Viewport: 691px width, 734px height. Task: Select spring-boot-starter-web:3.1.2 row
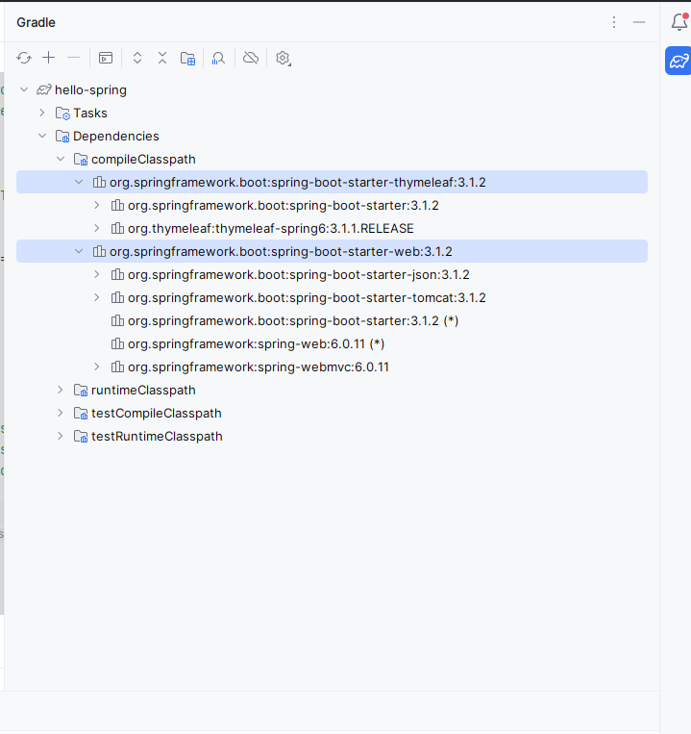coord(332,251)
